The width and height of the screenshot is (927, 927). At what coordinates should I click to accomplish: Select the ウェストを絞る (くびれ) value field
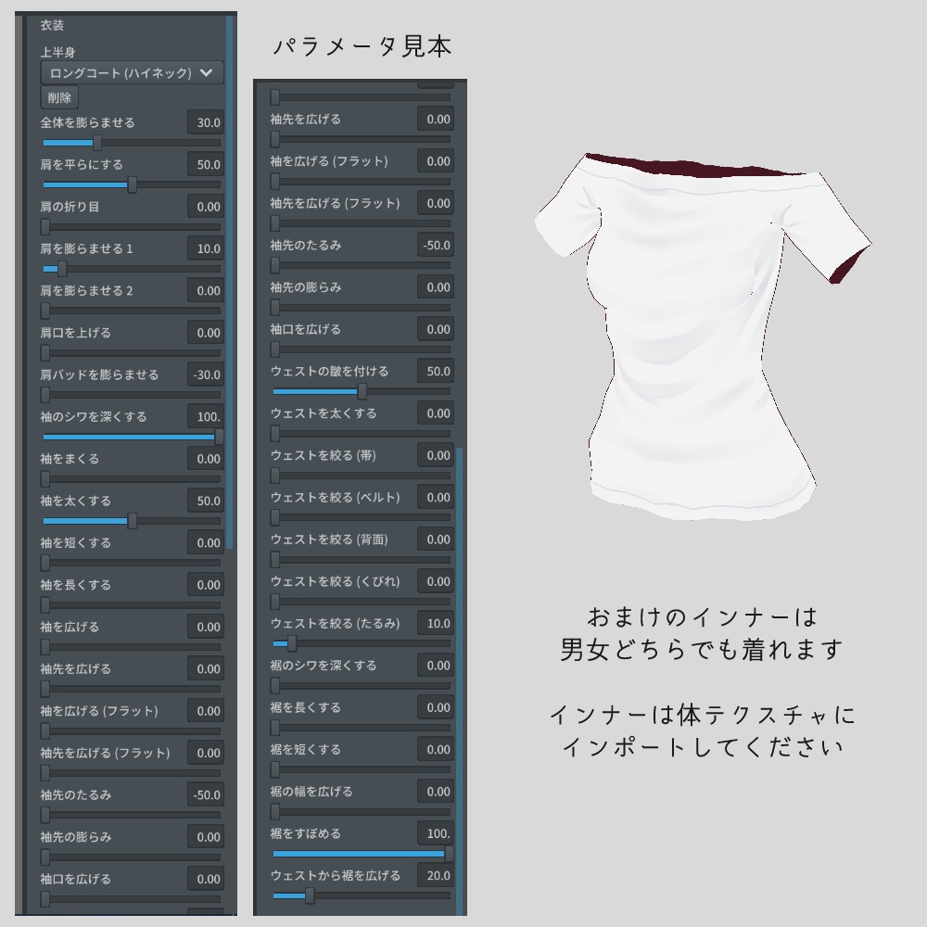coord(435,580)
